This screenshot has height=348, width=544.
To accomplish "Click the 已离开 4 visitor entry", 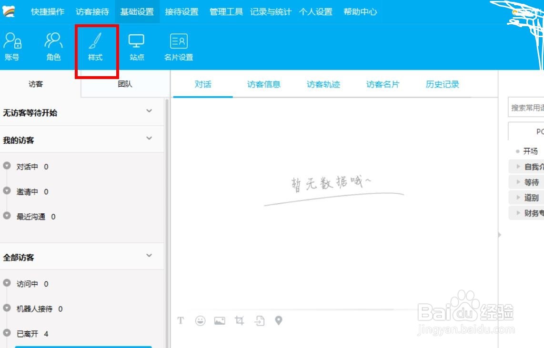I will [x=30, y=334].
